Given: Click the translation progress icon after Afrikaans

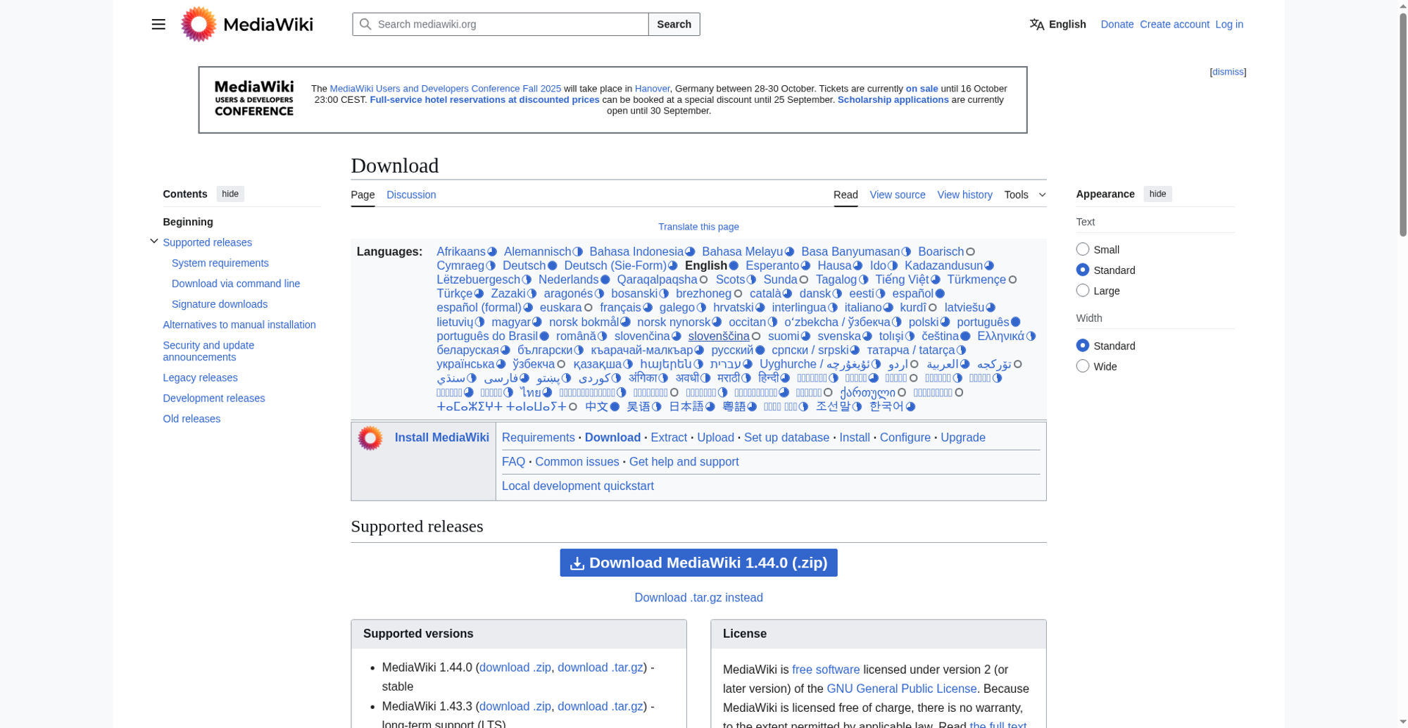Looking at the screenshot, I should (x=492, y=252).
